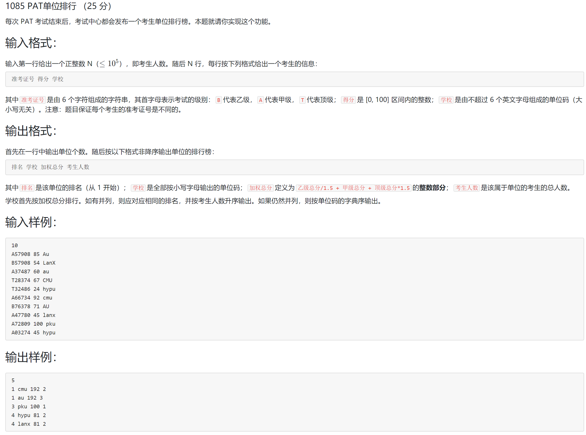Click the red inline tag '排名'
586x435 pixels.
(27, 188)
